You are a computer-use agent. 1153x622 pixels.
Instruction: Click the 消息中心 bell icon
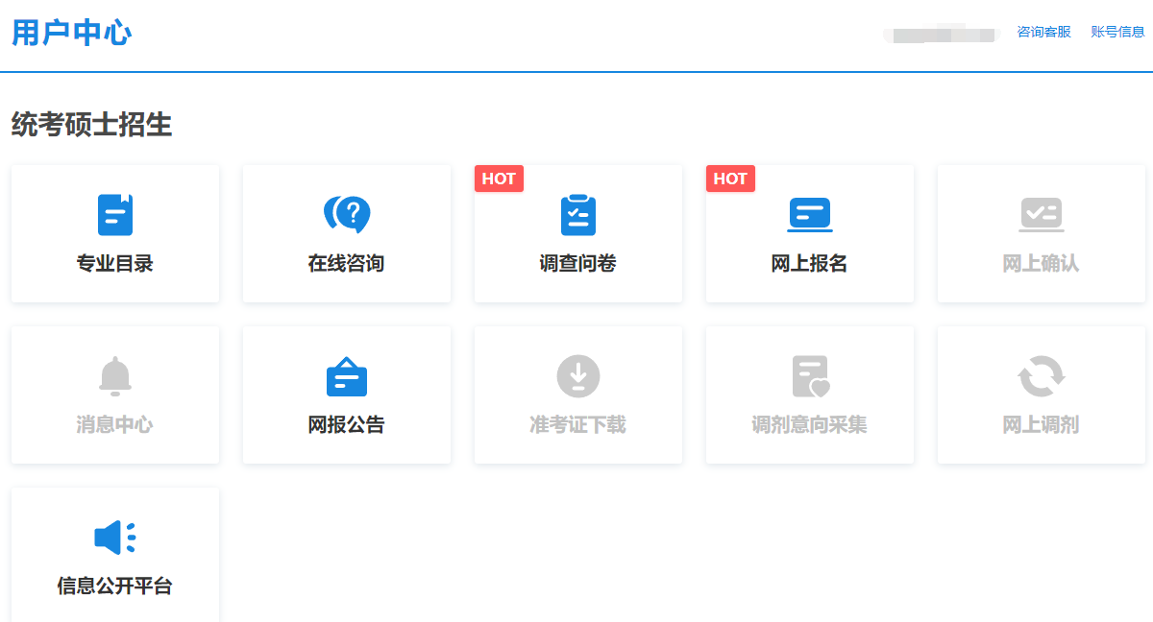[x=115, y=375]
